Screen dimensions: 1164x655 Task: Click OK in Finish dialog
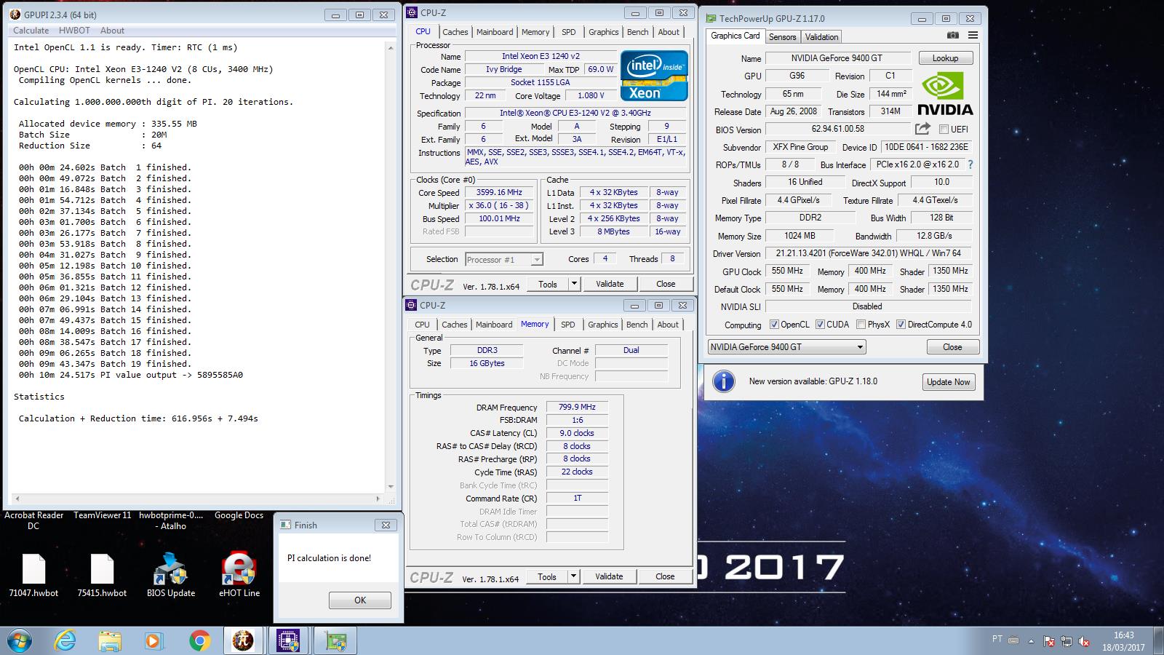(x=360, y=600)
